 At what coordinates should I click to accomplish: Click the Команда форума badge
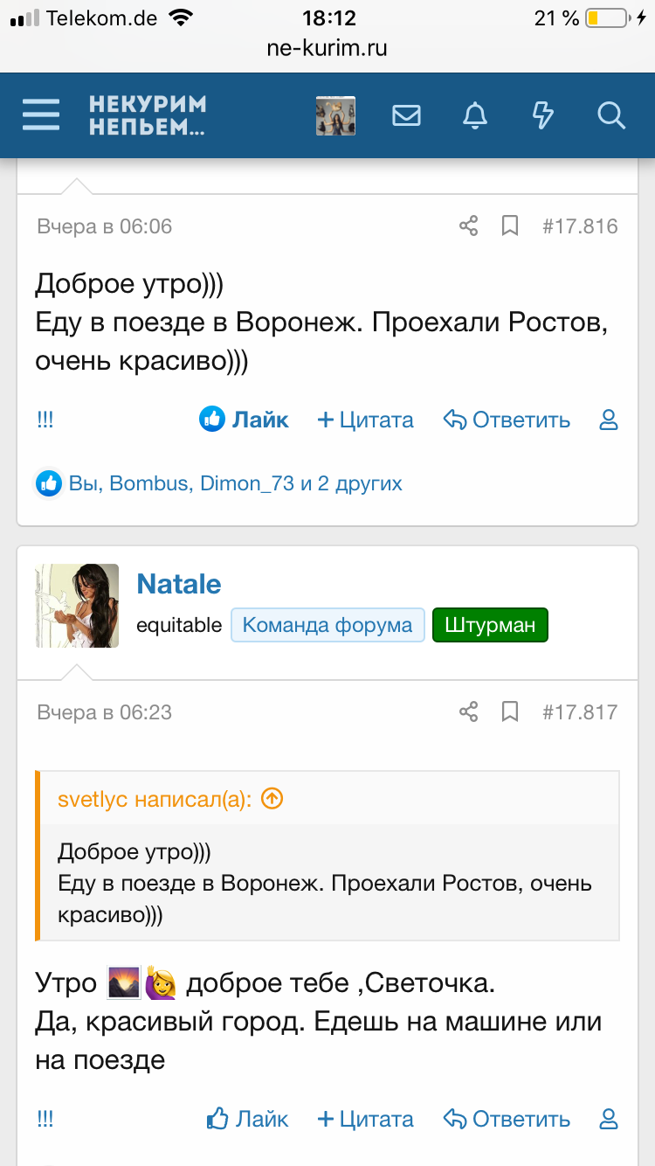click(x=327, y=624)
